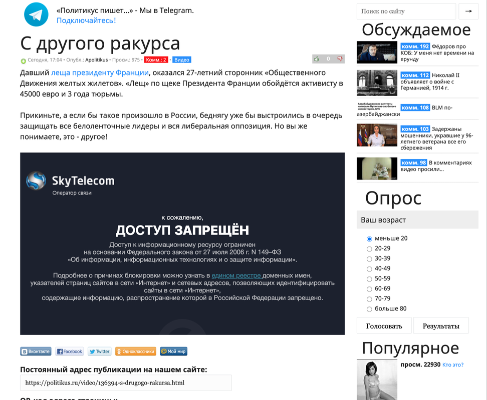Submit search with the arrow button

point(468,11)
